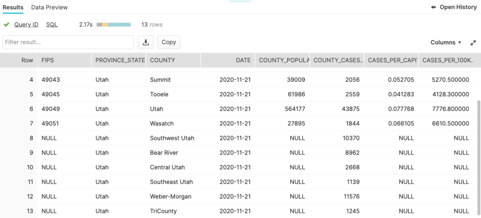Image resolution: width=481 pixels, height=218 pixels.
Task: Click the results vertical scrollbar
Action: pos(479,141)
